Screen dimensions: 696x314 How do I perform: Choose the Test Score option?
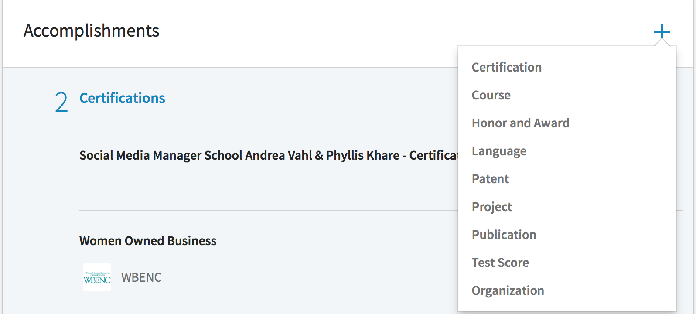(x=500, y=263)
